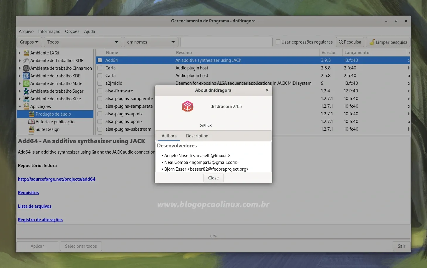Click the dnfdragora logo in About dialog
427x268 pixels.
(188, 106)
